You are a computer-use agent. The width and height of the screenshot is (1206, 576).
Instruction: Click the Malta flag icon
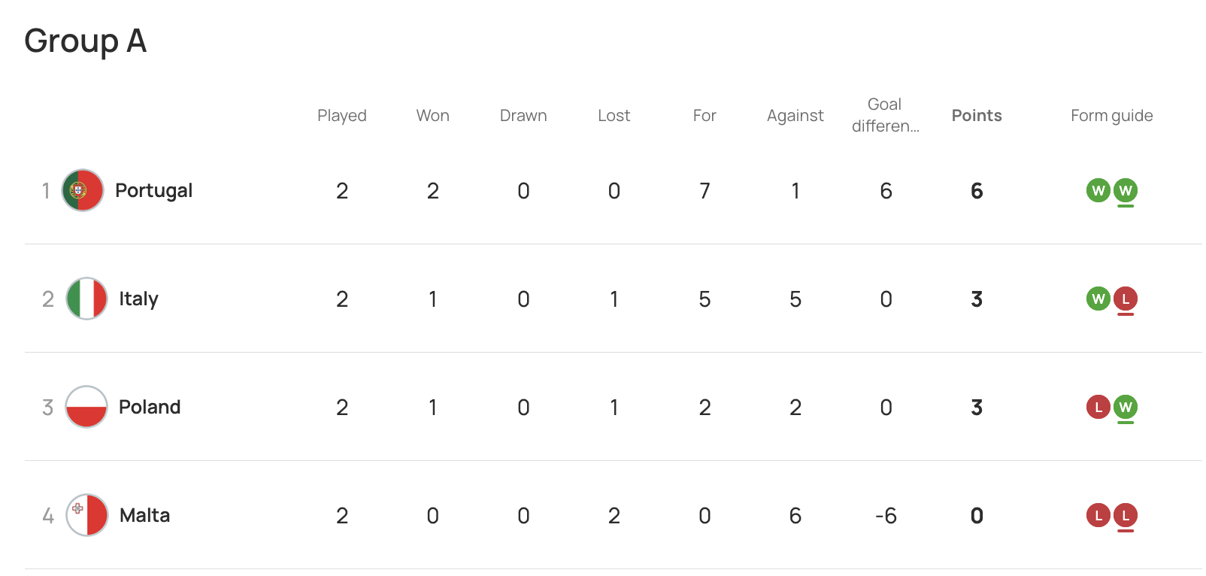click(x=86, y=515)
